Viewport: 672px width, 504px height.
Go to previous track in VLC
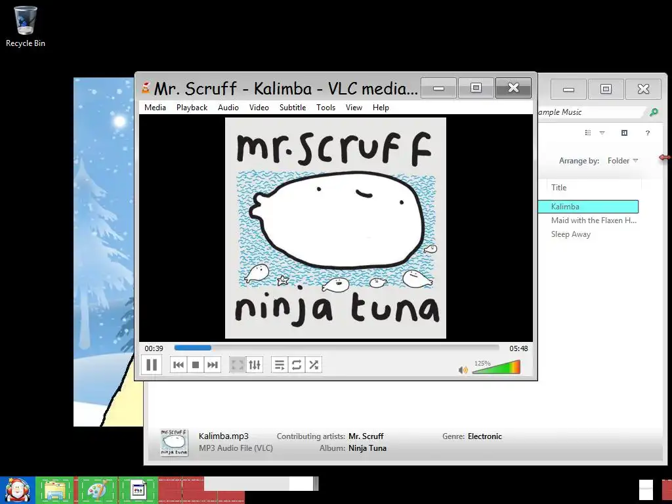tap(178, 365)
